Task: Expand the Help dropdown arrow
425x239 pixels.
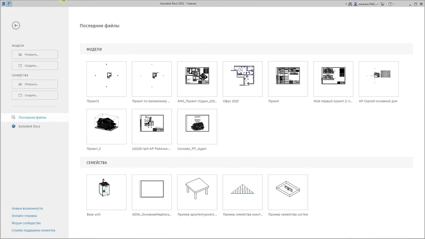Action: click(395, 4)
